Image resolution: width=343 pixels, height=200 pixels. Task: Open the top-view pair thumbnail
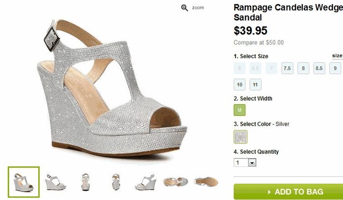(x=175, y=181)
